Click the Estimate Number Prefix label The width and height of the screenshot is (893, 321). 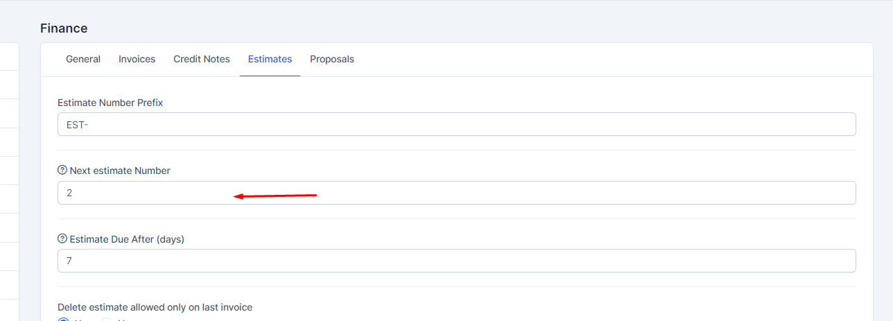point(110,102)
